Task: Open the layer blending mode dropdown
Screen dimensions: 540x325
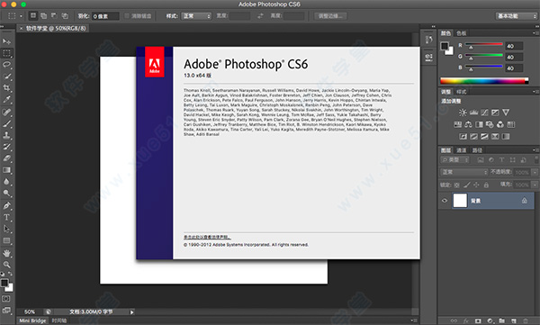Action: coord(463,172)
